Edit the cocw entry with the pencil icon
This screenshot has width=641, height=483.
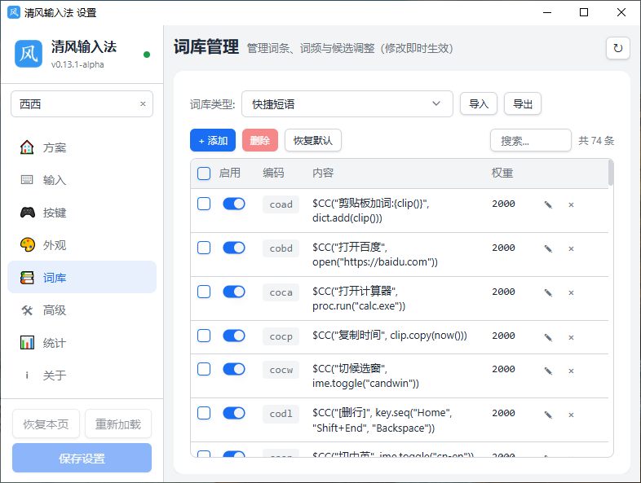pos(548,371)
